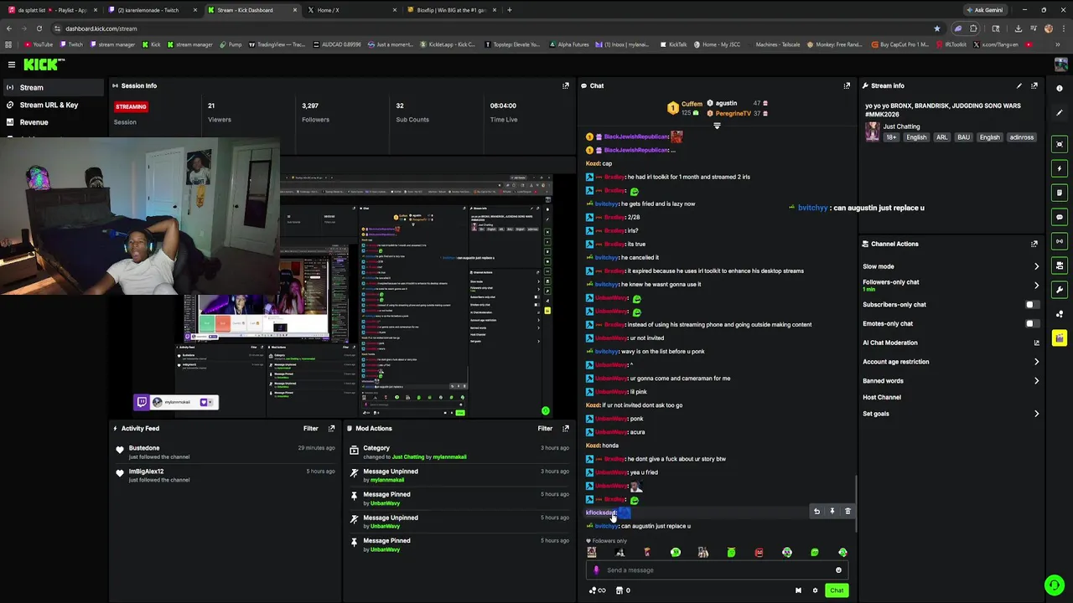Click the browser address bar

pos(495,28)
